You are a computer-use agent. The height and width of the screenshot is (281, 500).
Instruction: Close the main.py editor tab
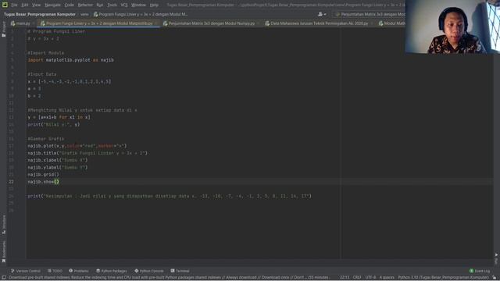(x=34, y=23)
